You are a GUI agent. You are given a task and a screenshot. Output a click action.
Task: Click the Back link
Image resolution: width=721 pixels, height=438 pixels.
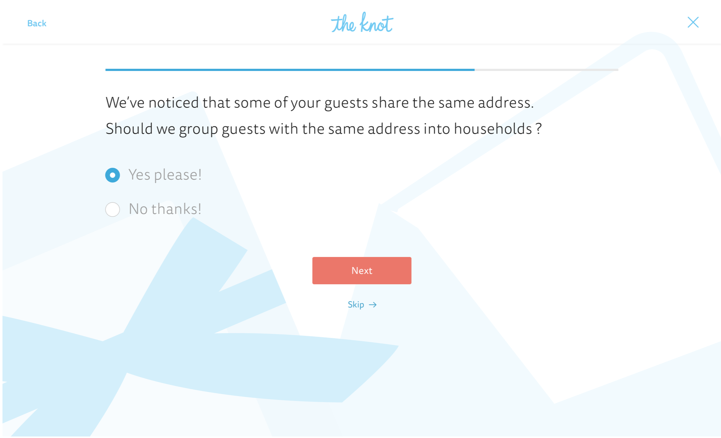tap(37, 23)
